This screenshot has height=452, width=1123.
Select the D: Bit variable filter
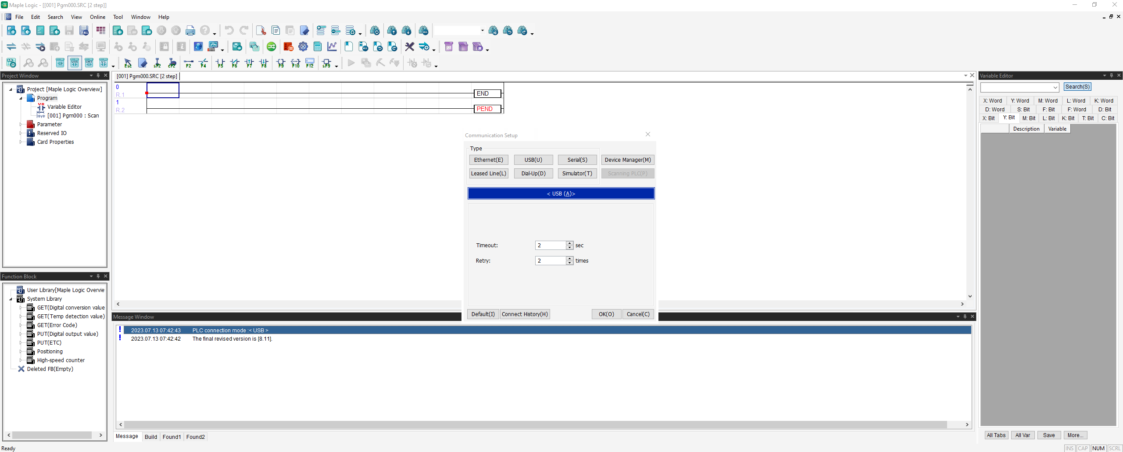point(1105,109)
